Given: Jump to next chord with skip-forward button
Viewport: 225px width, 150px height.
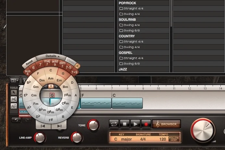Looking at the screenshot, I should click(59, 126).
